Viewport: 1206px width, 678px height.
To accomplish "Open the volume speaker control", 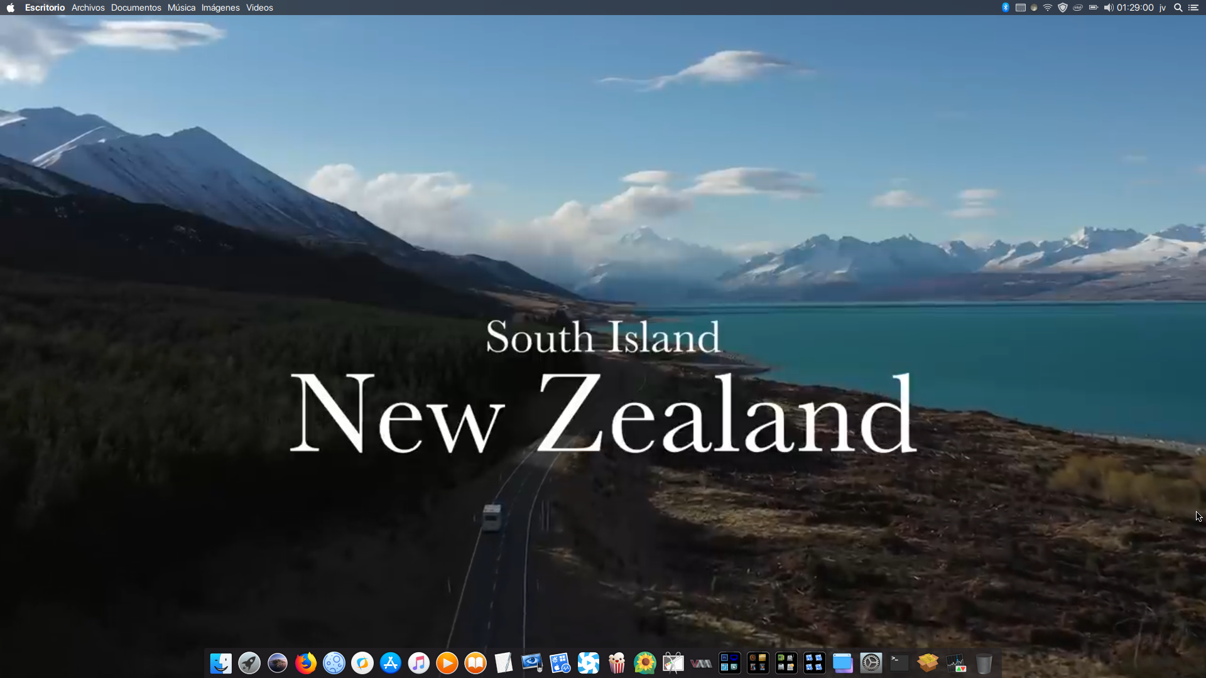I will click(1109, 8).
